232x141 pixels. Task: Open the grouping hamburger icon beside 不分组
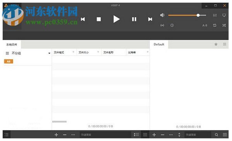click(x=7, y=53)
